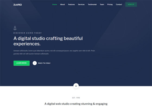The height and width of the screenshot is (106, 152).
Task: Click the Watch The Video! link
Action: tap(44, 63)
